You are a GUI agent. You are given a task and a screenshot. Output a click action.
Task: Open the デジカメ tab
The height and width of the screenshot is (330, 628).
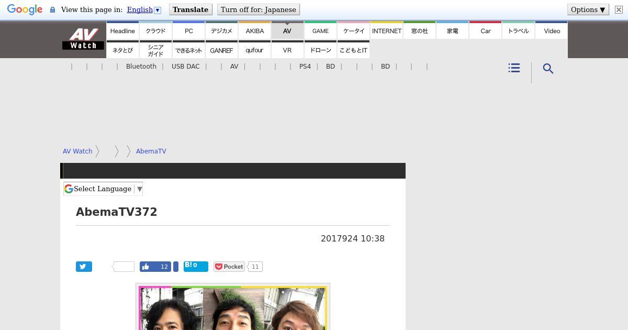point(221,31)
